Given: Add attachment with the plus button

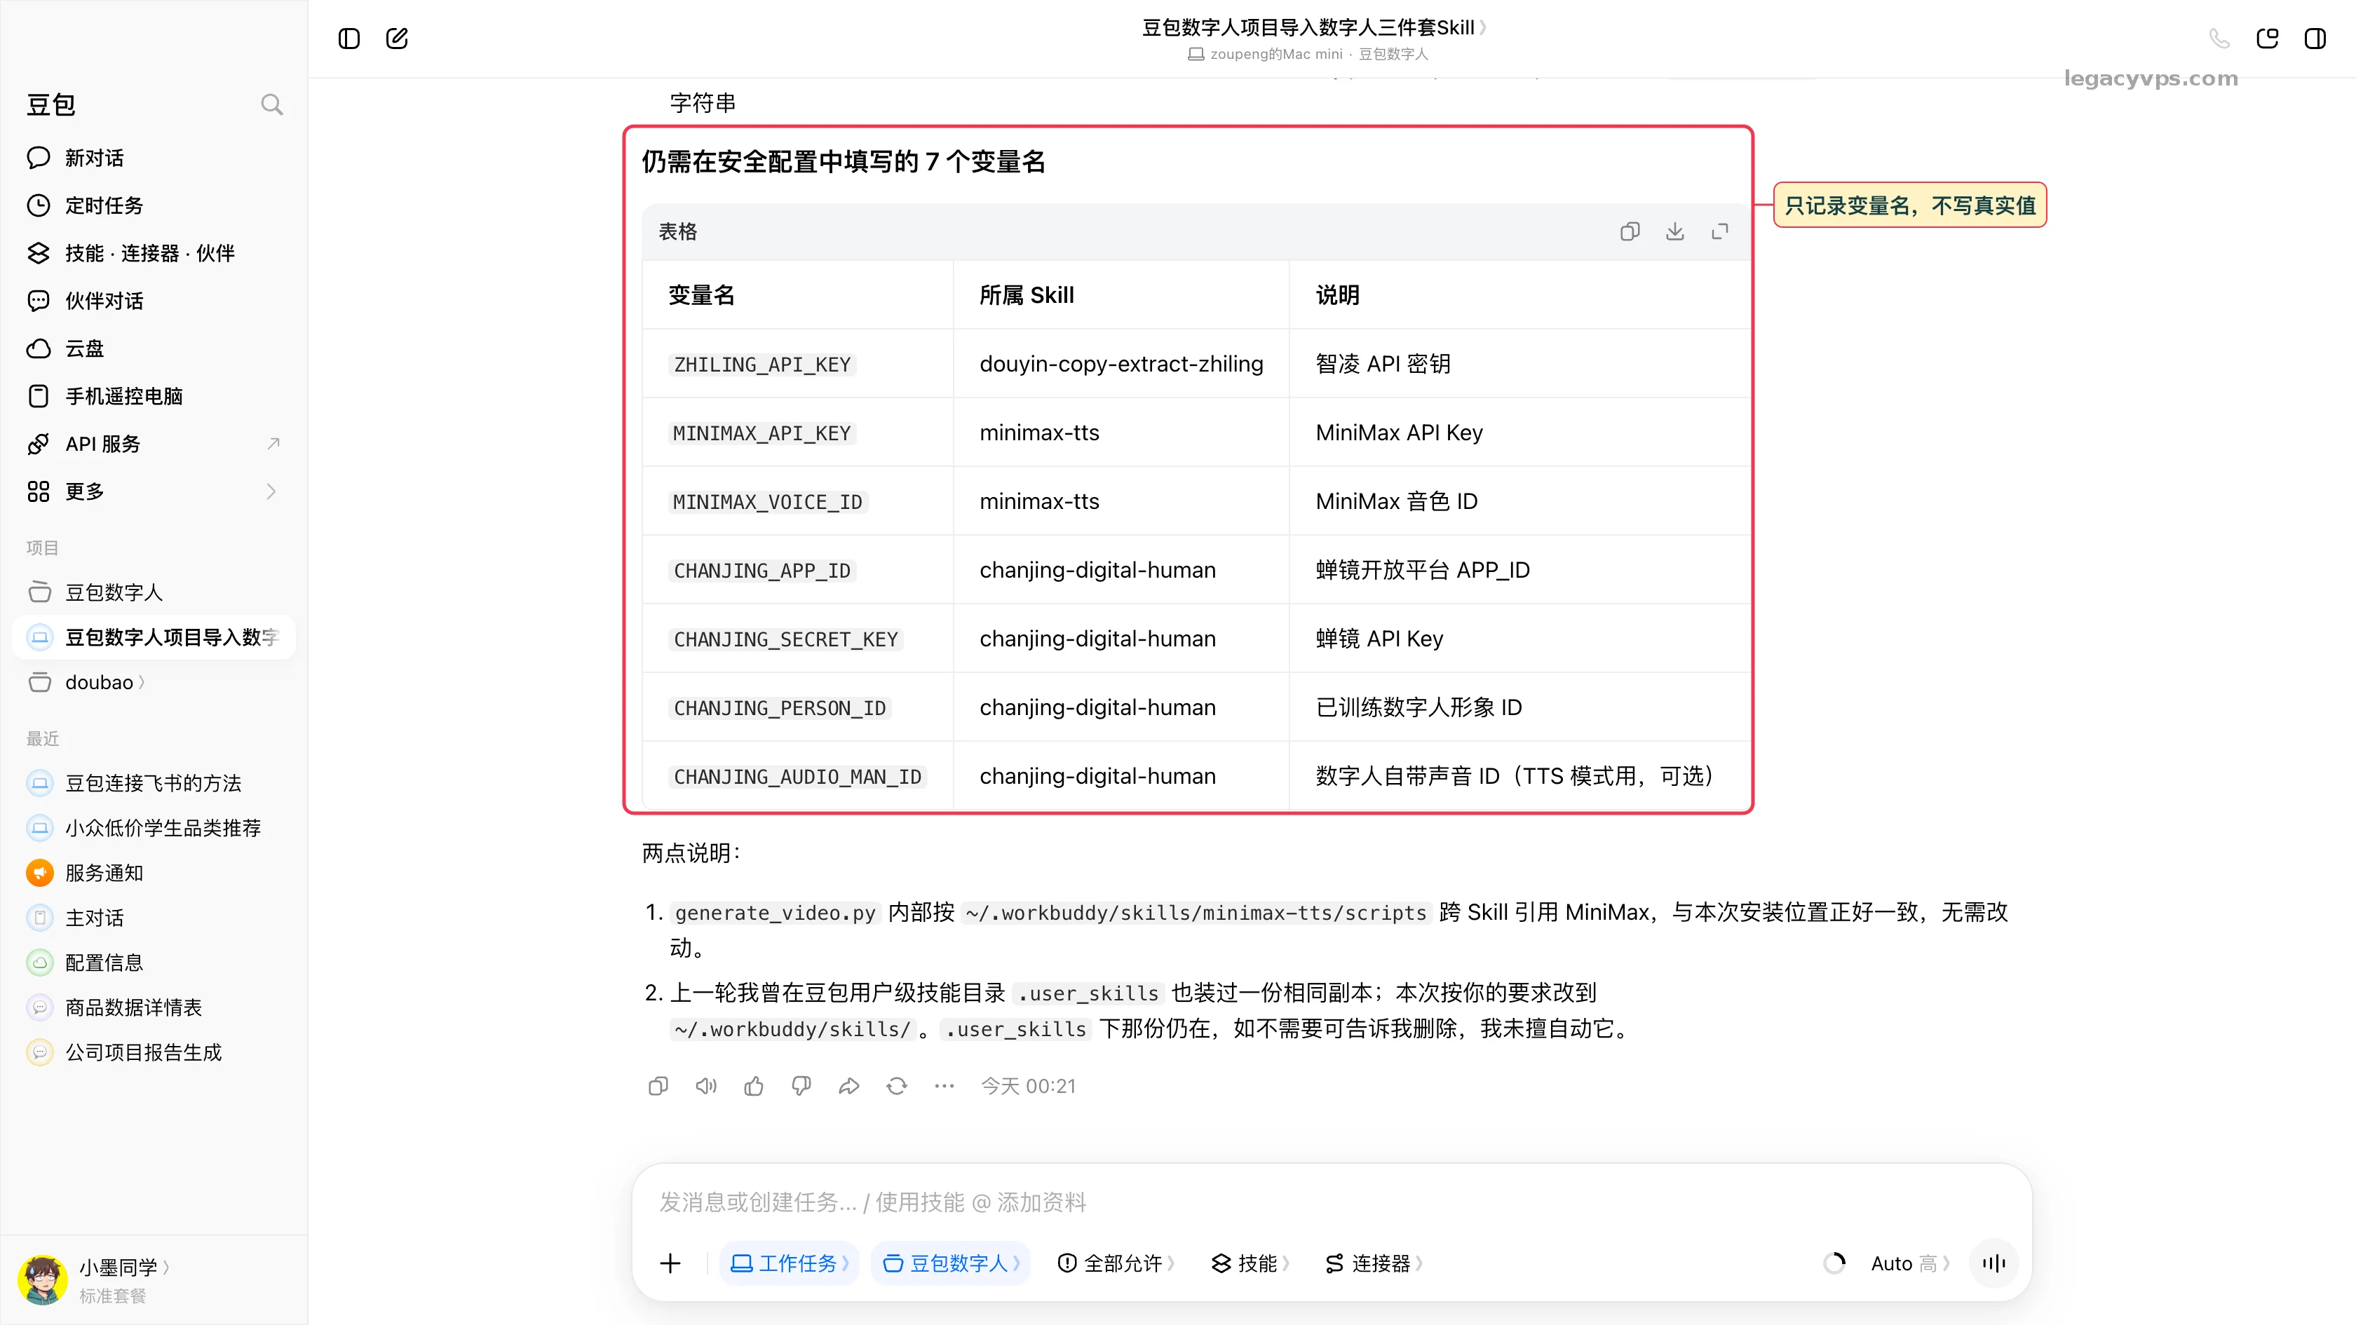Looking at the screenshot, I should coord(670,1263).
